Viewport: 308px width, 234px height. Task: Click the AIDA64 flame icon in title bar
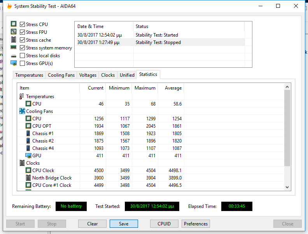[9, 6]
